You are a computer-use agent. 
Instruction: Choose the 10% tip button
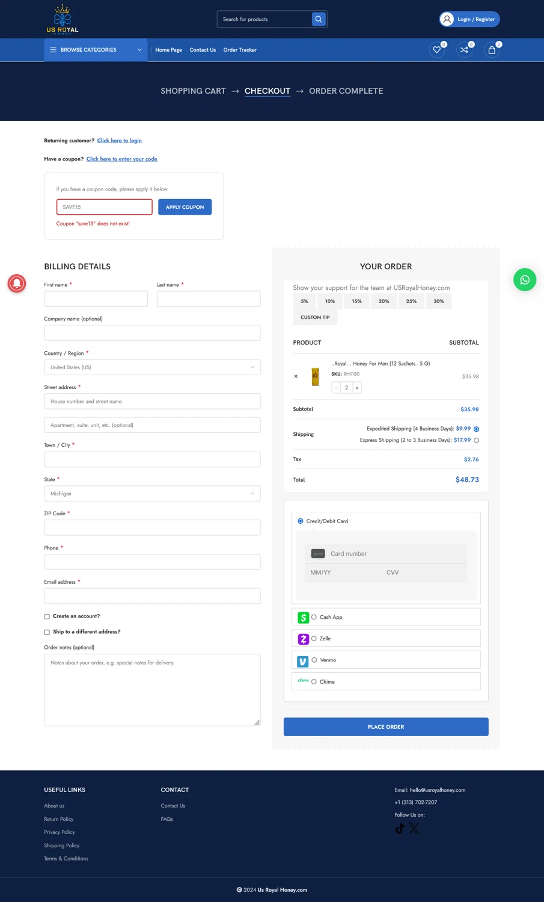click(x=330, y=301)
